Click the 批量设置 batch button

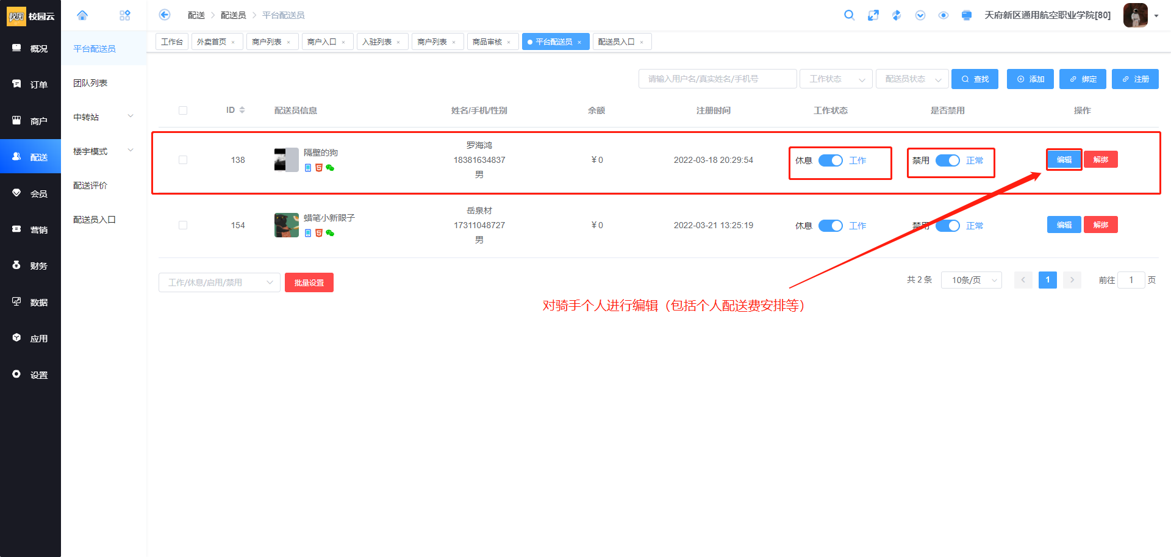pos(309,282)
